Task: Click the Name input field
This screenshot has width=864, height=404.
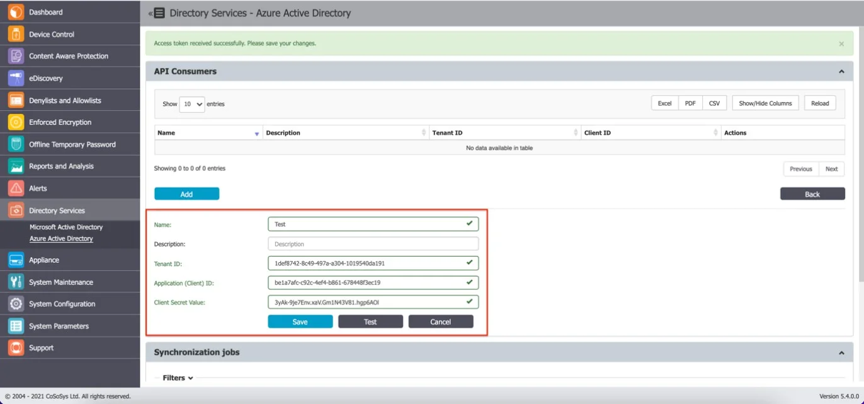Action: [x=373, y=224]
